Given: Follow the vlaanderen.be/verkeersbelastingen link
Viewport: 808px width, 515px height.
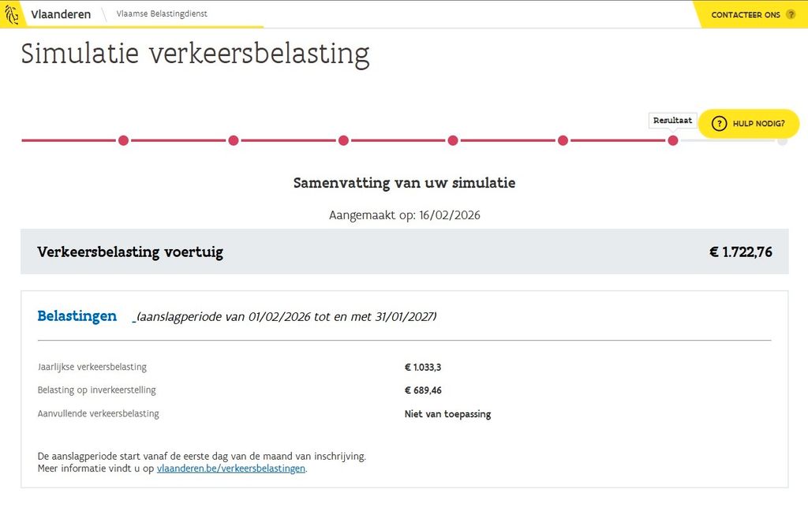Looking at the screenshot, I should click(230, 468).
